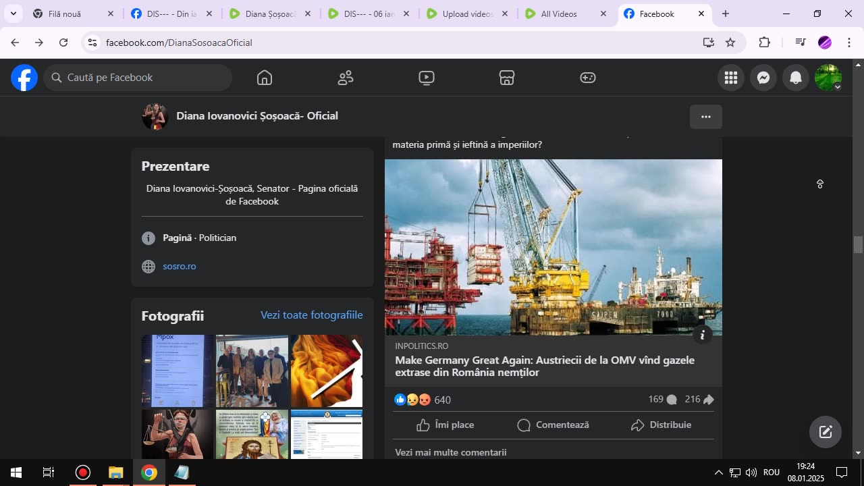Open the religious icon photo thumbnail
The image size is (864, 486).
click(252, 434)
